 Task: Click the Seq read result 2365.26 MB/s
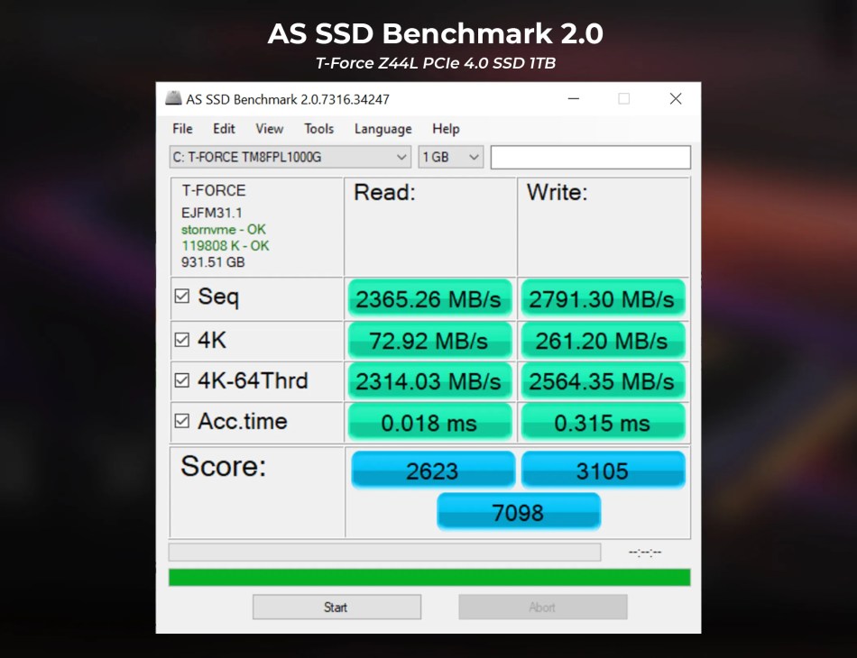click(x=429, y=299)
